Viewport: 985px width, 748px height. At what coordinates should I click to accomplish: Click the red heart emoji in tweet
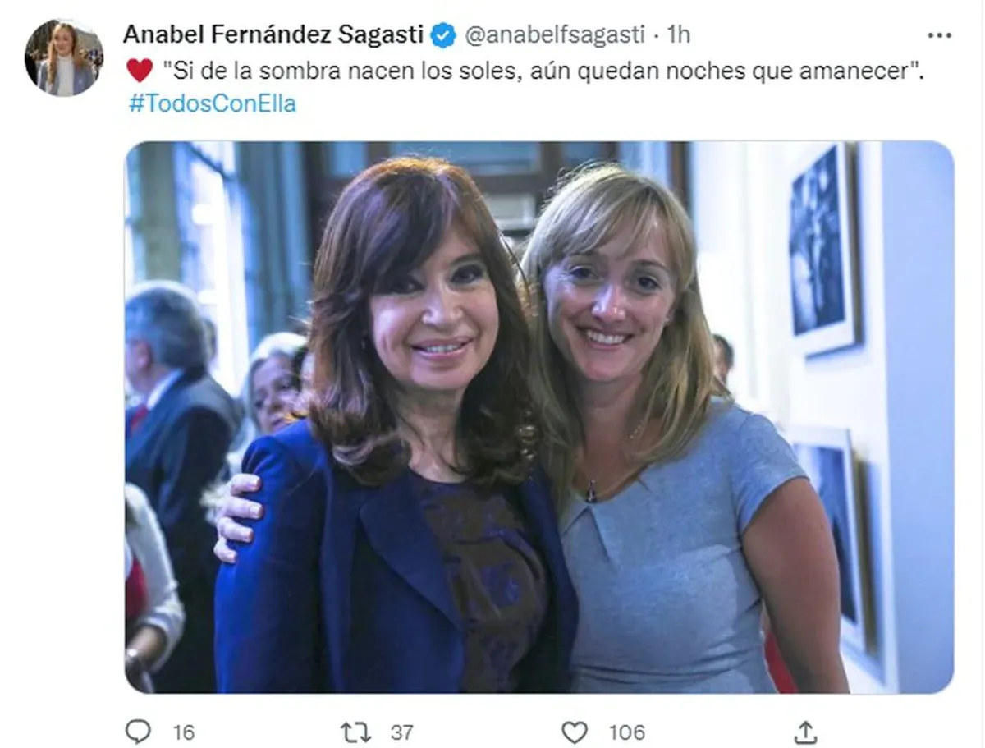pos(140,71)
